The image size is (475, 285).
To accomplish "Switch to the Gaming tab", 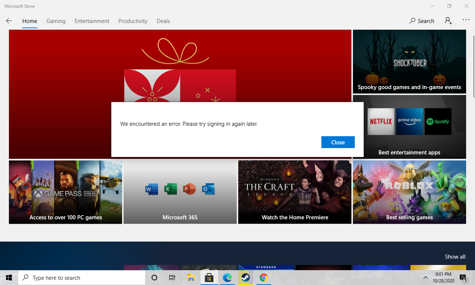I will pos(56,21).
